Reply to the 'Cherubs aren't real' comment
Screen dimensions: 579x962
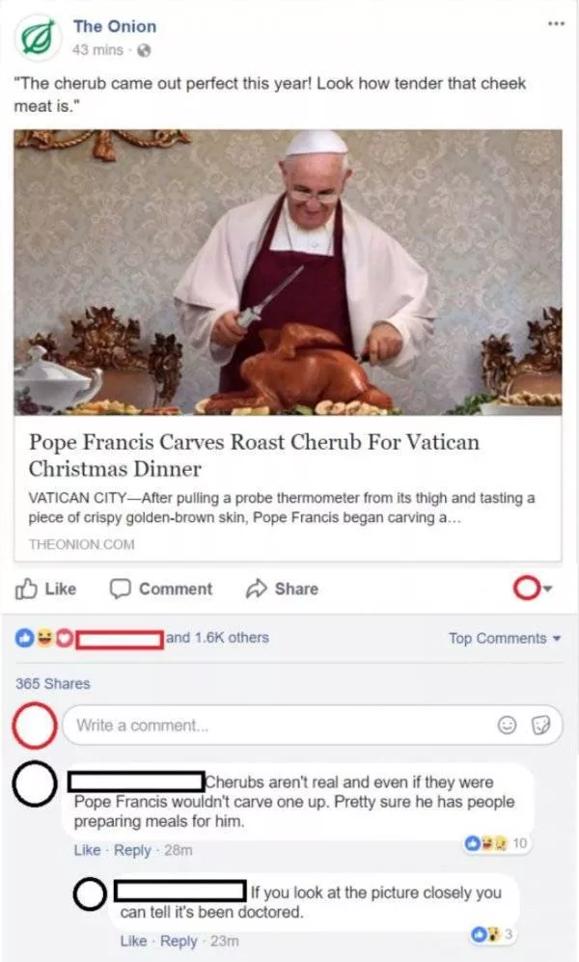[x=132, y=850]
